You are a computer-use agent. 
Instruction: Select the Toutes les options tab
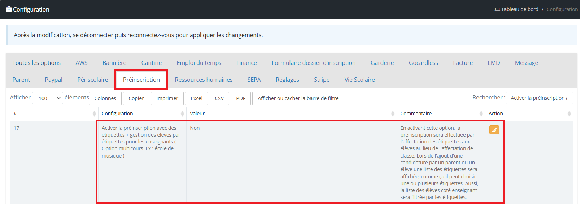[36, 63]
